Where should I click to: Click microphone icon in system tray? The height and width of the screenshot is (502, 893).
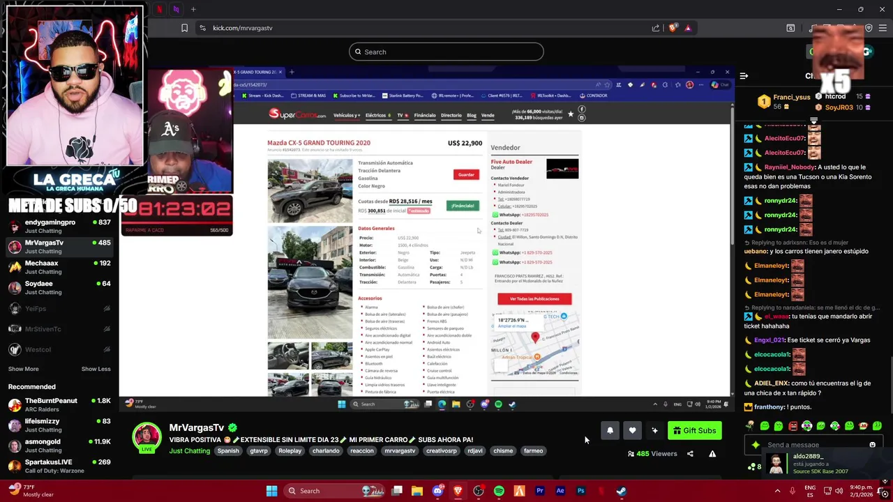(793, 491)
